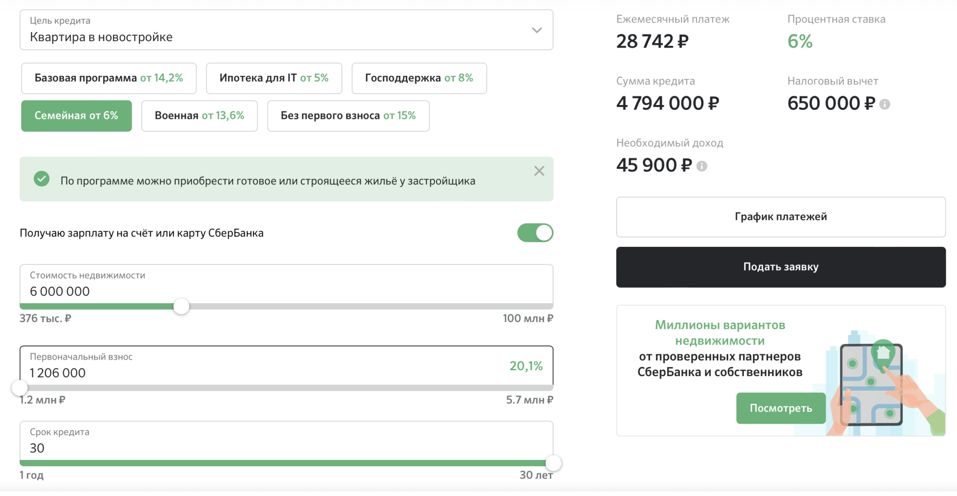Image resolution: width=957 pixels, height=496 pixels.
Task: Click the green Посмотреть button
Action: 780,408
